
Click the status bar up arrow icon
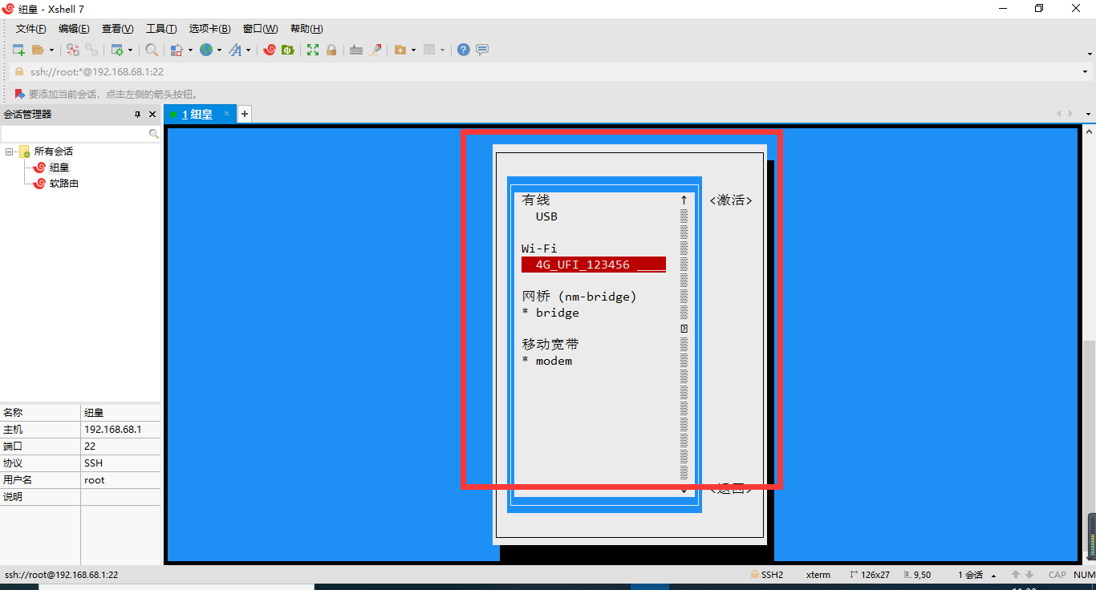pos(1016,575)
